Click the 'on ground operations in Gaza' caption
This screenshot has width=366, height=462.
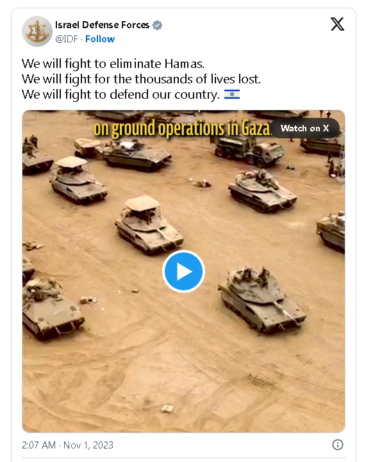182,128
